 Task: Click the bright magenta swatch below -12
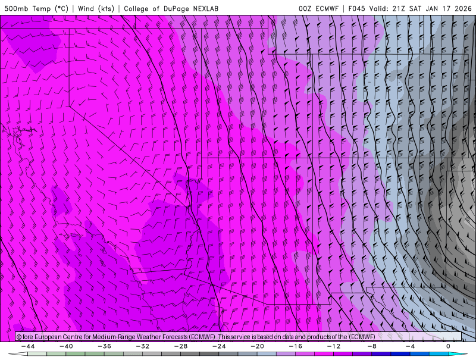click(324, 354)
